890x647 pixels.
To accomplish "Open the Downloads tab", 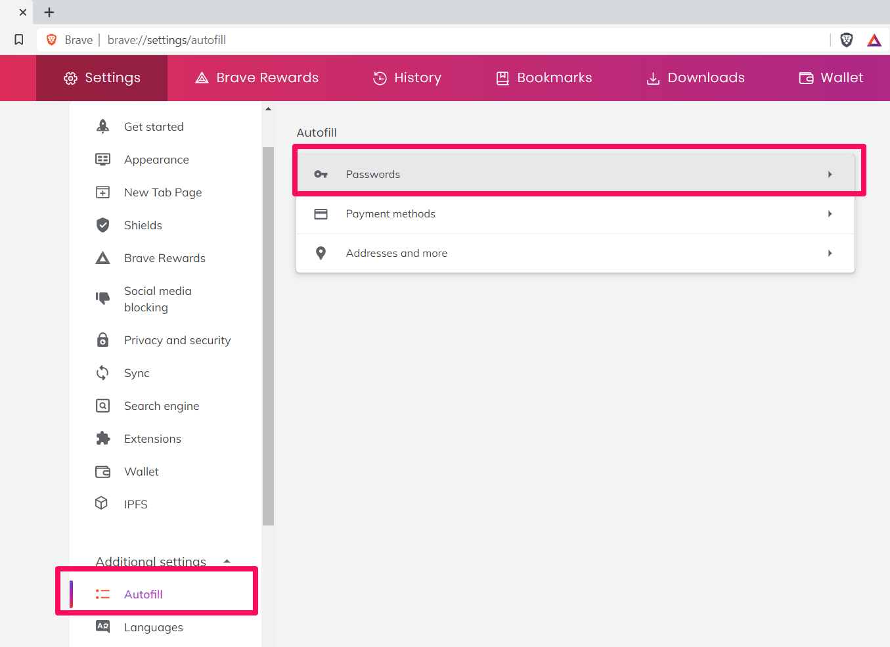I will 696,78.
